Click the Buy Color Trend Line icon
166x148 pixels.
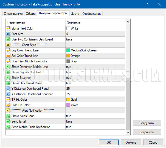pos(8,50)
